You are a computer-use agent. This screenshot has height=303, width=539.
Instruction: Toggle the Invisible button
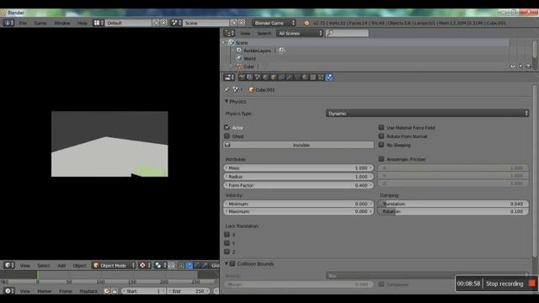point(298,145)
